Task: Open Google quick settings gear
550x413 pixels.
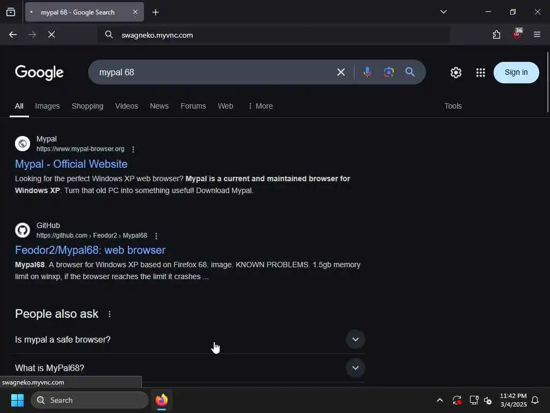Action: coord(455,73)
